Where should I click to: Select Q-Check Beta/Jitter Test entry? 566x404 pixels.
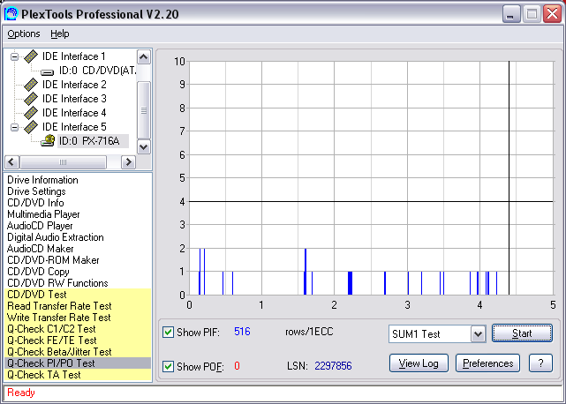[x=78, y=352]
